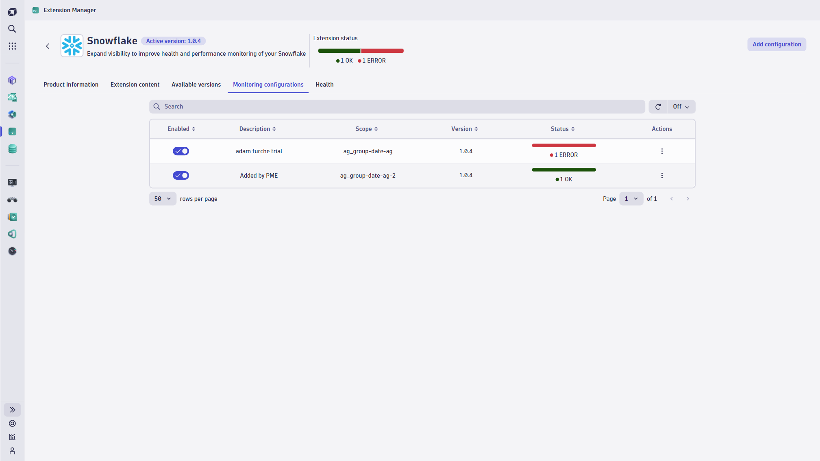
Task: Change rows per page from 50
Action: point(162,198)
